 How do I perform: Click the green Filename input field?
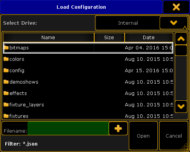[68, 128]
